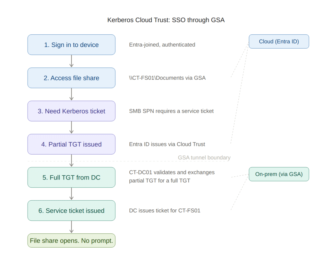This screenshot has height=258, width=332.
Task: Click the "File share opens. No prompt." box
Action: pyautogui.click(x=71, y=240)
